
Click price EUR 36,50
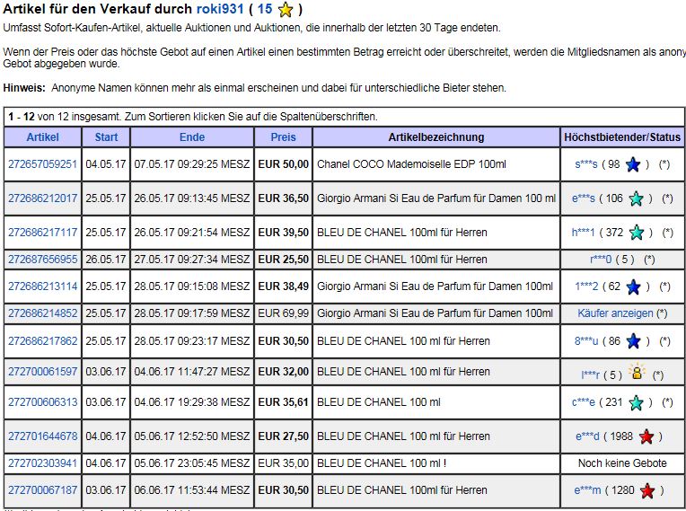click(283, 198)
